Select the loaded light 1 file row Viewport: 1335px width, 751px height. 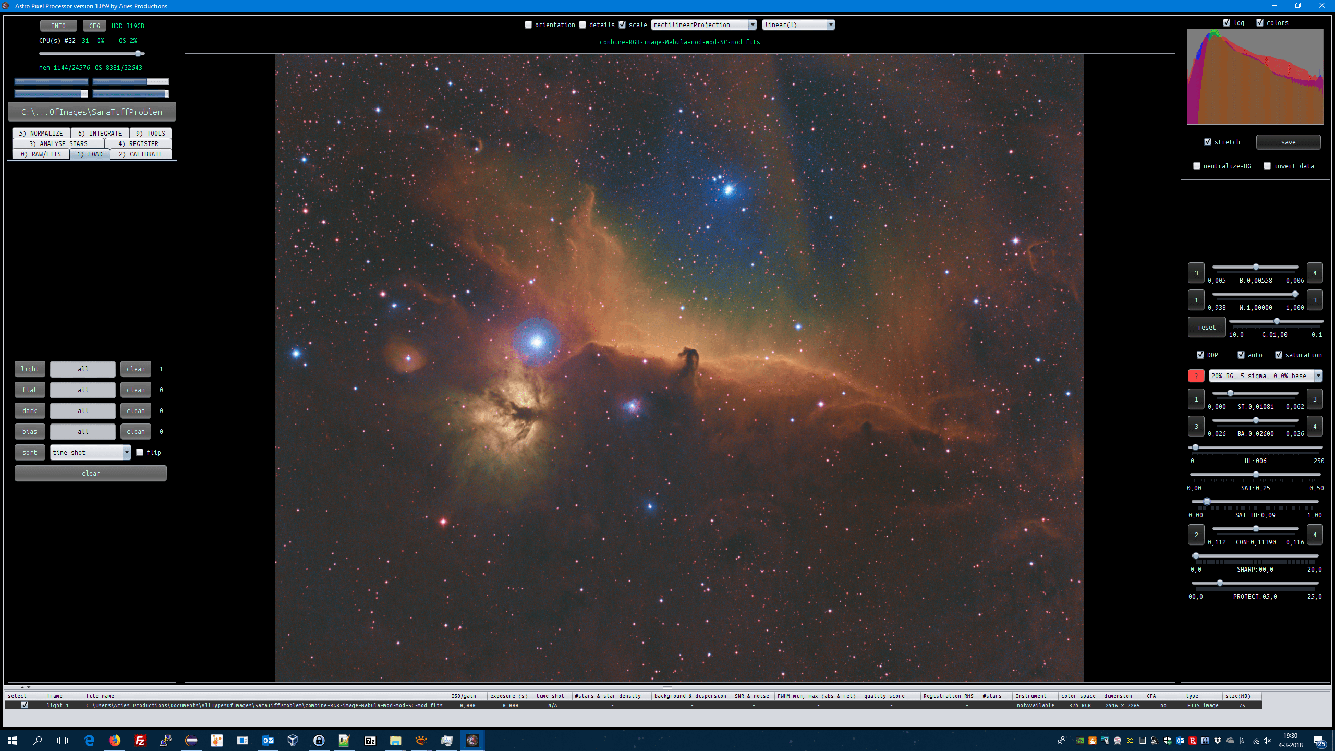click(264, 705)
